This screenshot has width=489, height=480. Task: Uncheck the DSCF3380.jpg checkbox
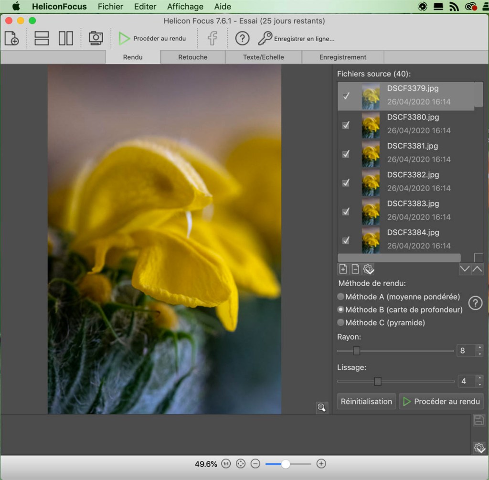coord(346,125)
